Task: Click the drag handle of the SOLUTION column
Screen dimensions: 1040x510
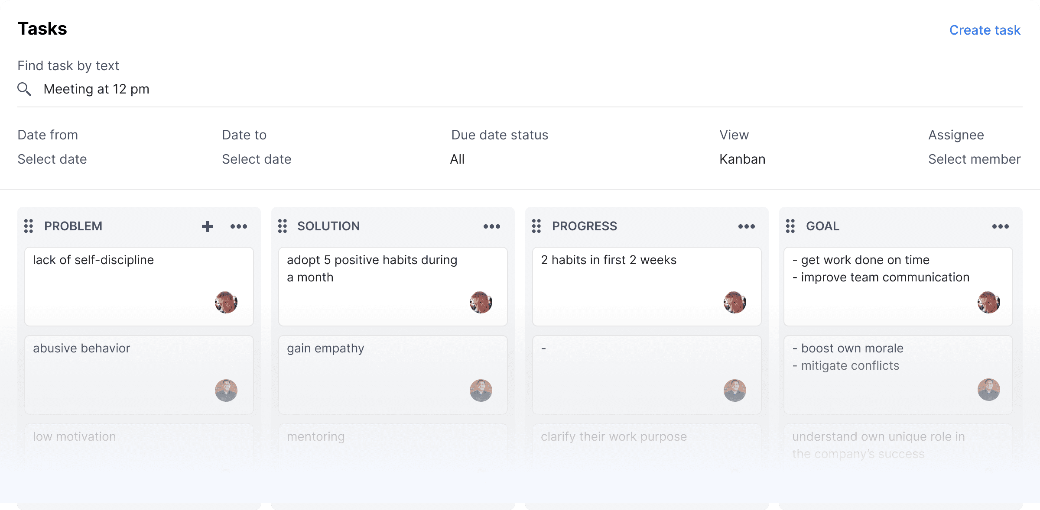Action: 283,226
